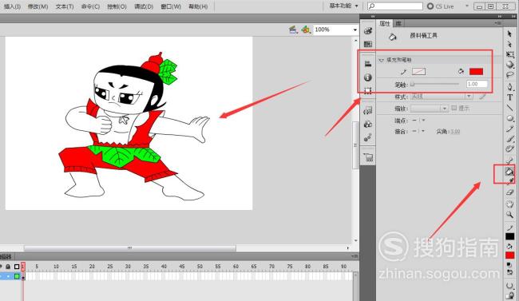
Task: Select the Lasso tool
Action: point(509,75)
